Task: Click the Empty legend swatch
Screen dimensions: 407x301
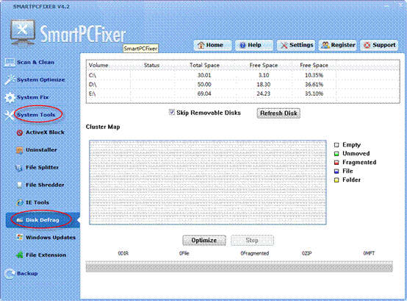Action: pos(336,145)
